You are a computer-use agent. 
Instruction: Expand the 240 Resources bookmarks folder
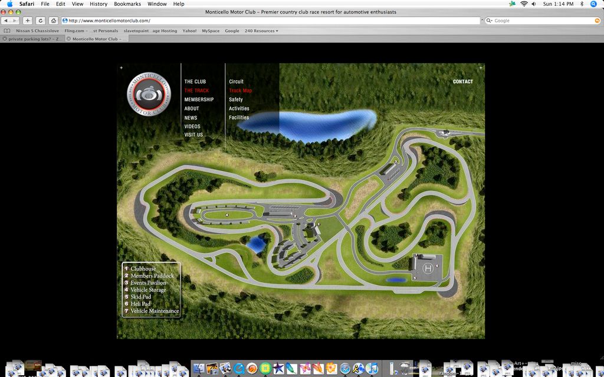pos(261,31)
